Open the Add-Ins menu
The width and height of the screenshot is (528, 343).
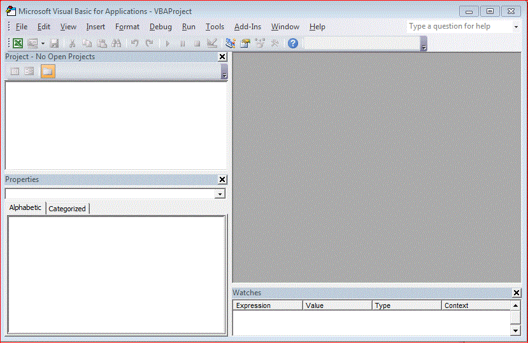pyautogui.click(x=248, y=27)
